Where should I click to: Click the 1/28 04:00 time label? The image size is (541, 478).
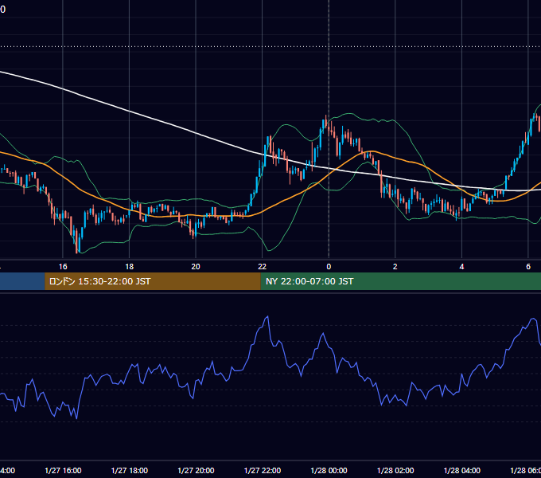tap(462, 470)
